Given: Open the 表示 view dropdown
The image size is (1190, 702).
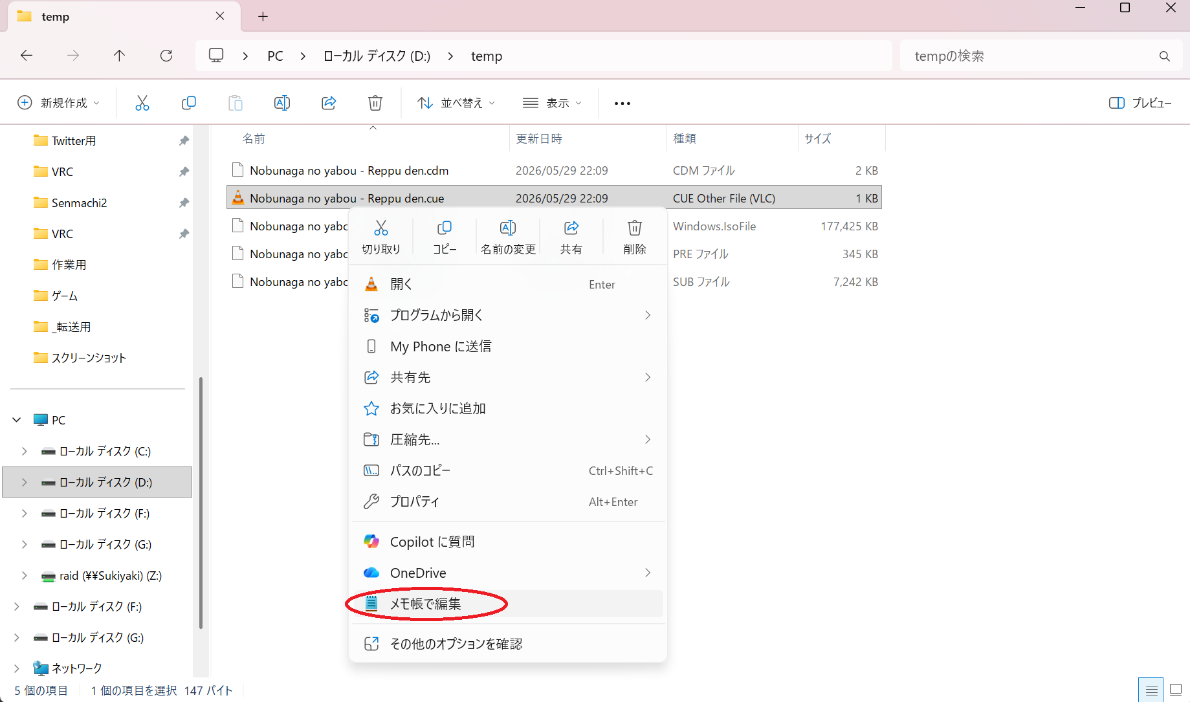Looking at the screenshot, I should point(552,103).
